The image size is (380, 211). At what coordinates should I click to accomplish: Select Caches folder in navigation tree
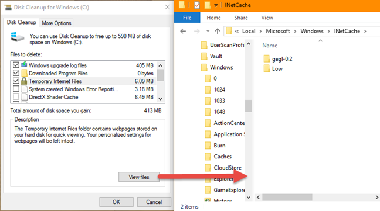[218, 157]
